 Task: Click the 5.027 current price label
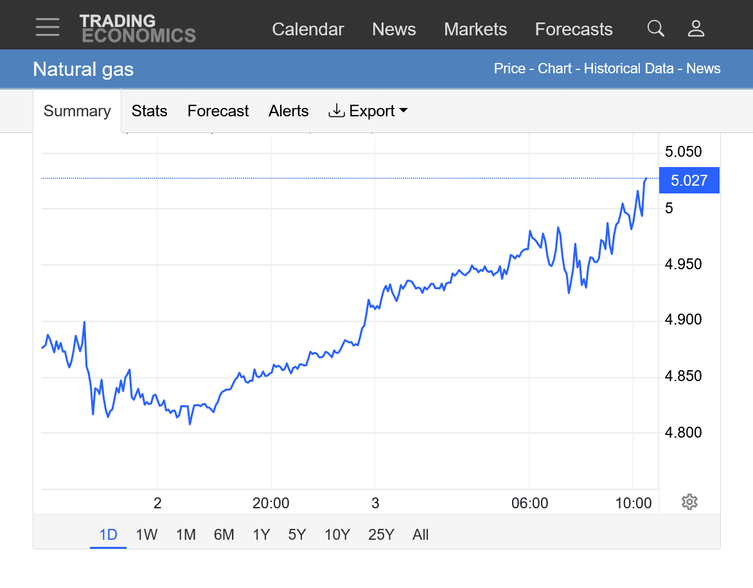[689, 181]
